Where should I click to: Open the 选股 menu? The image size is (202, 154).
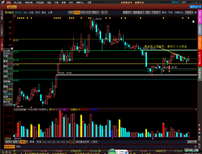coord(49,2)
